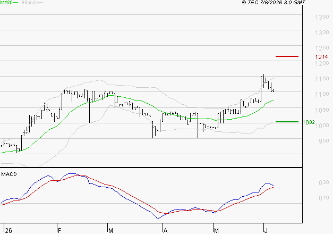
Task: Click the 1350 price axis label
Action: 322,17
